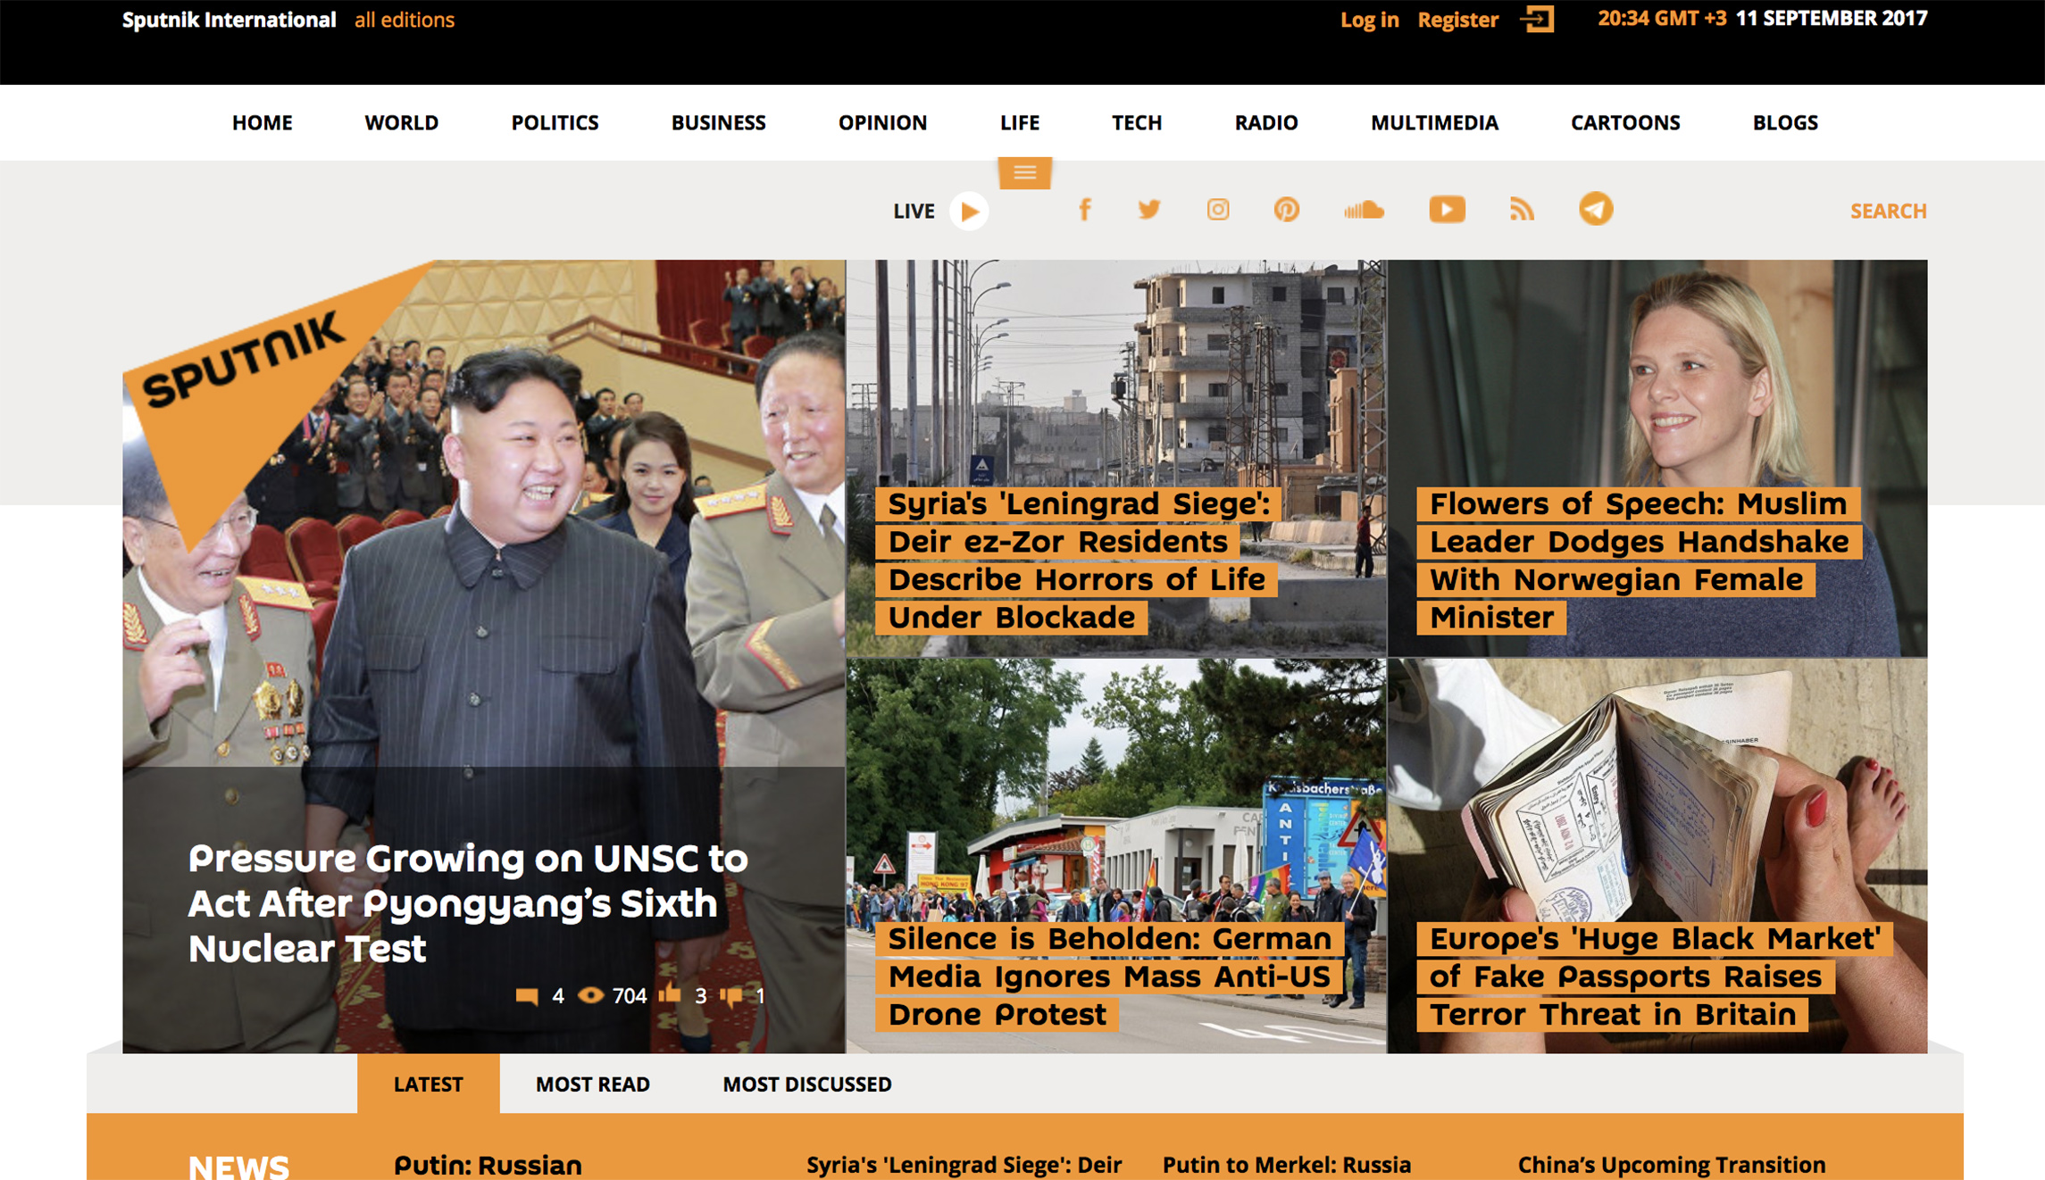Open the Putin: Russian news item
Viewport: 2045px width, 1180px height.
pos(488,1166)
